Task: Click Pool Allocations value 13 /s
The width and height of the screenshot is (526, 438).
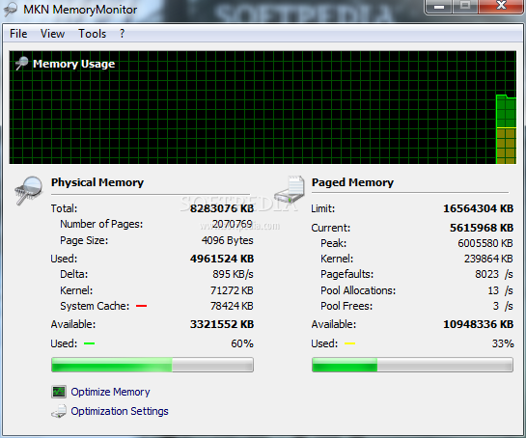Action: (501, 290)
